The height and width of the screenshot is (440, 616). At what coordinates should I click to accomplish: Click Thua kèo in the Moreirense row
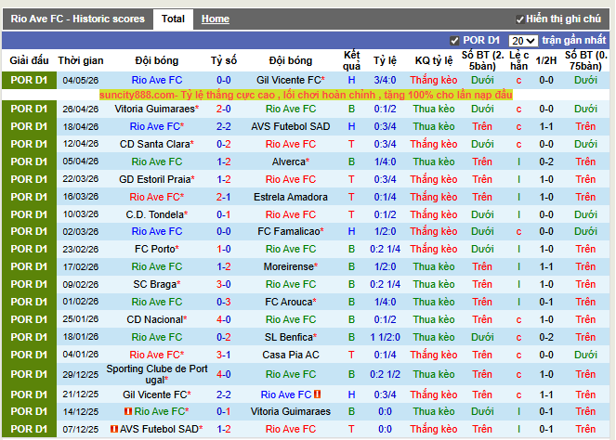[x=434, y=267]
